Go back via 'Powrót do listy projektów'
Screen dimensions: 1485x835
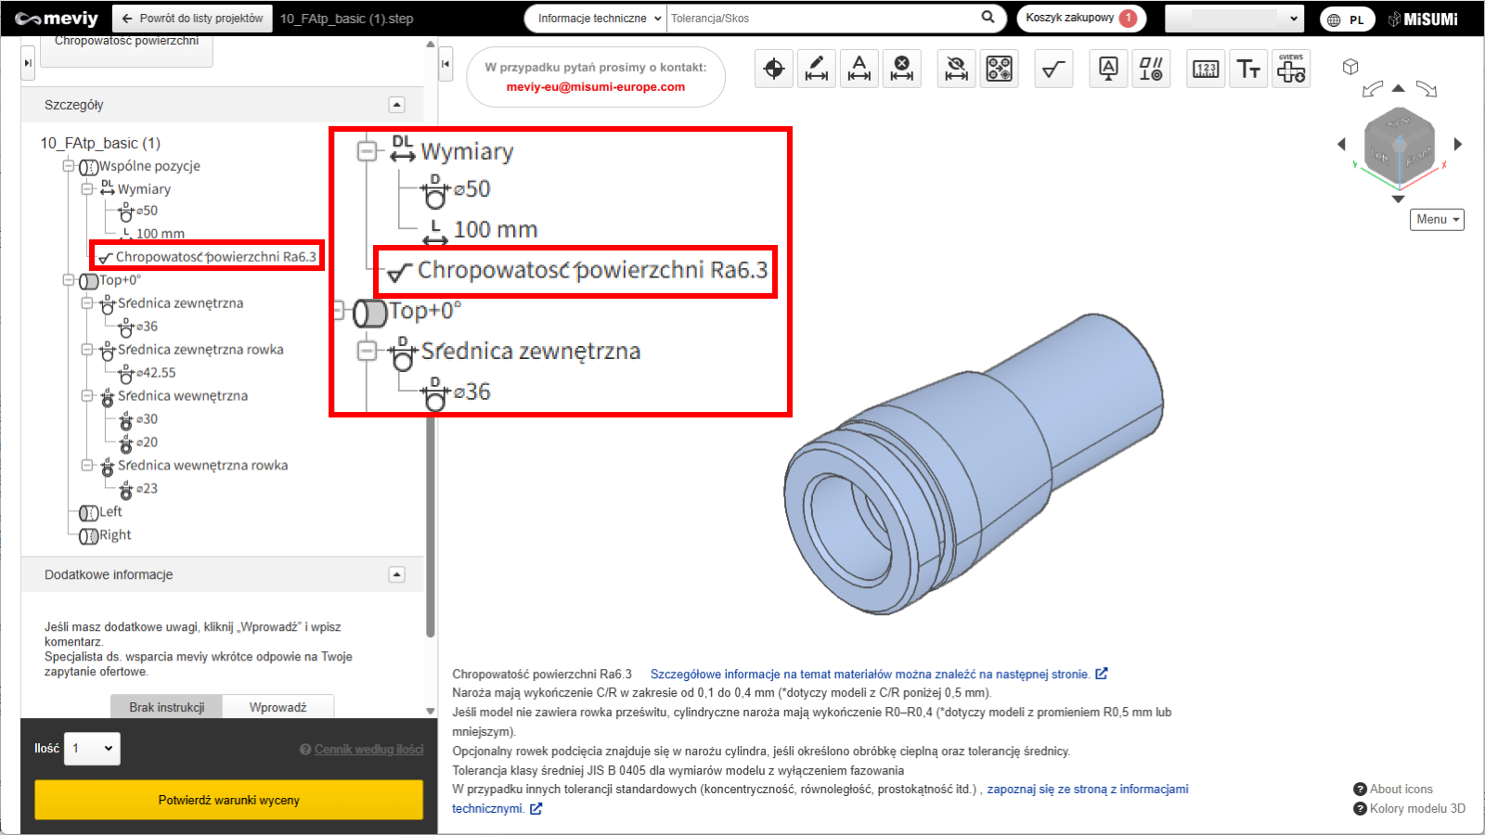pyautogui.click(x=193, y=19)
